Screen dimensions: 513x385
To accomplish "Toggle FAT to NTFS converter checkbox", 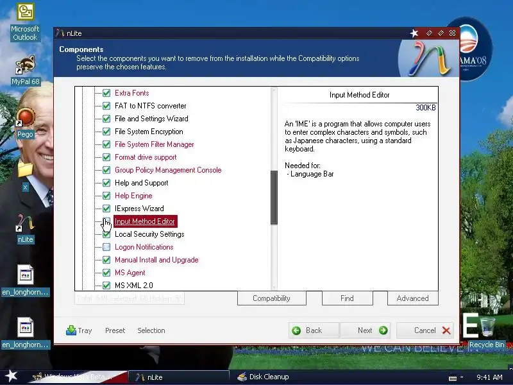I will [x=106, y=106].
